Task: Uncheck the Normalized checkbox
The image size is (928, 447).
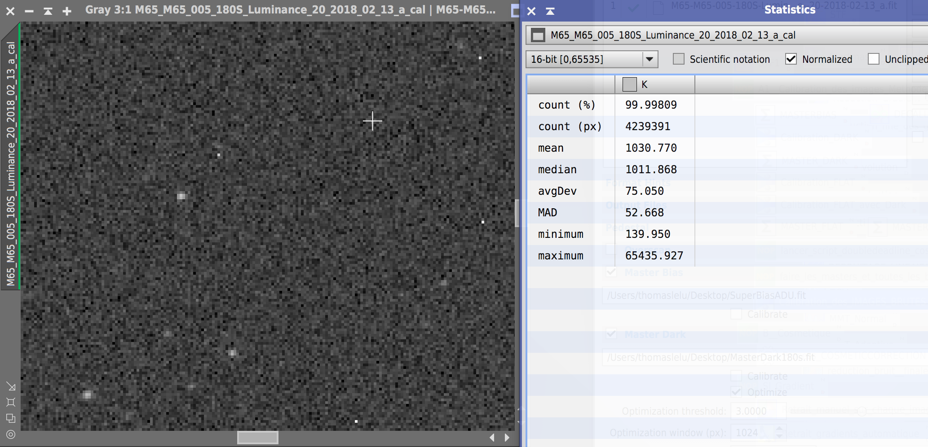Action: click(791, 59)
